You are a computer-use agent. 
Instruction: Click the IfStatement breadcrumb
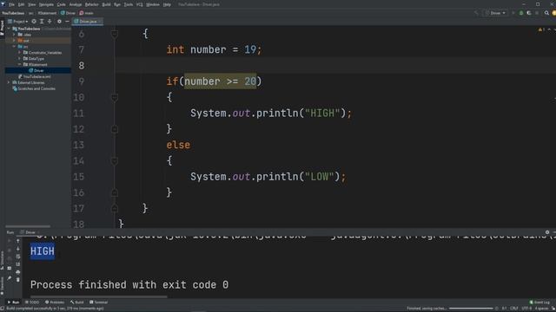point(47,13)
